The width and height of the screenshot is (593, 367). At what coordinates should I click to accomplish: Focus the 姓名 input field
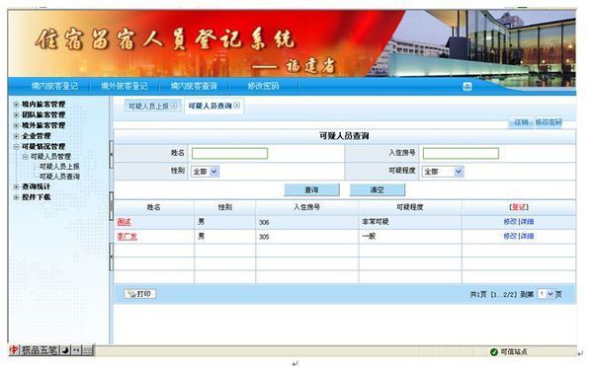tap(229, 153)
